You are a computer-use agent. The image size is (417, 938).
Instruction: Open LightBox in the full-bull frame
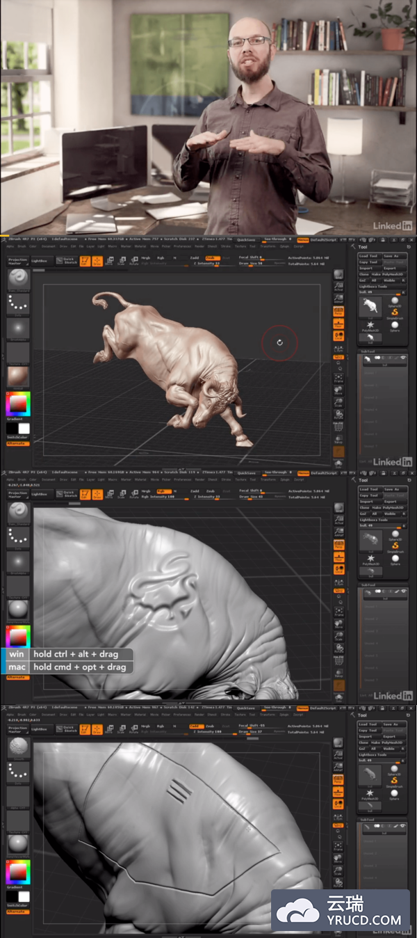[42, 261]
